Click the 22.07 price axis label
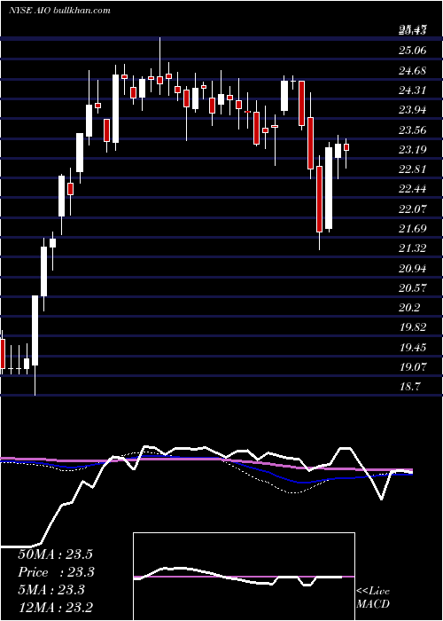The height and width of the screenshot is (621, 443). pos(413,208)
